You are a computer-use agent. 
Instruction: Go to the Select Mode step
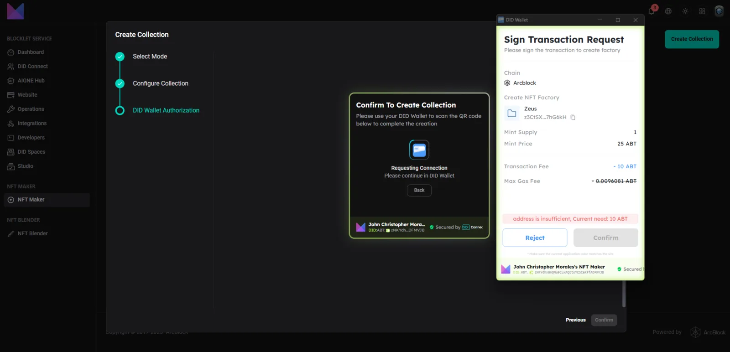click(150, 57)
